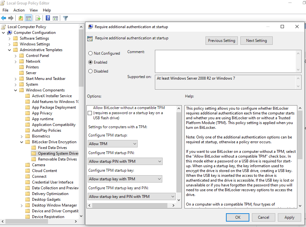Check Allow BitLocker without a compatible TPM
The image size is (306, 227).
pyautogui.click(x=90, y=113)
